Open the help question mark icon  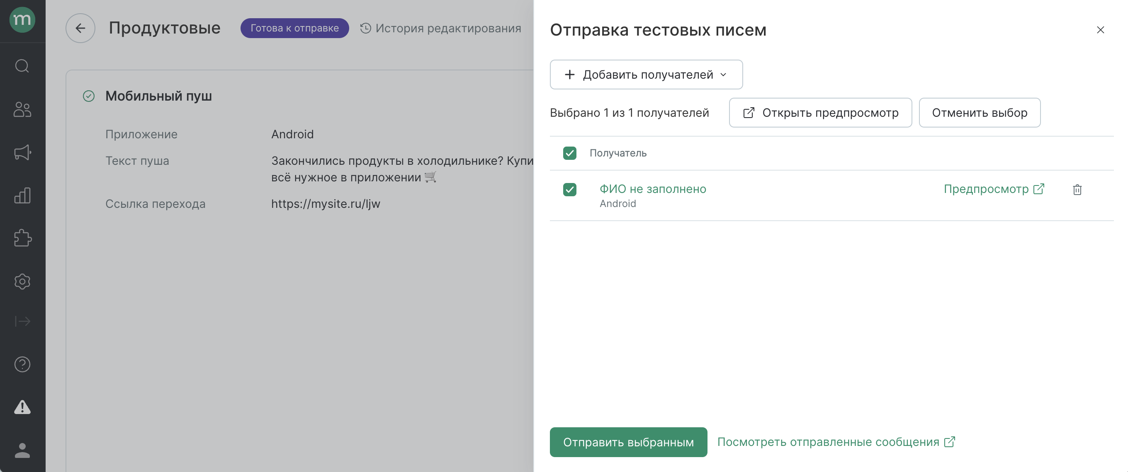tap(22, 364)
